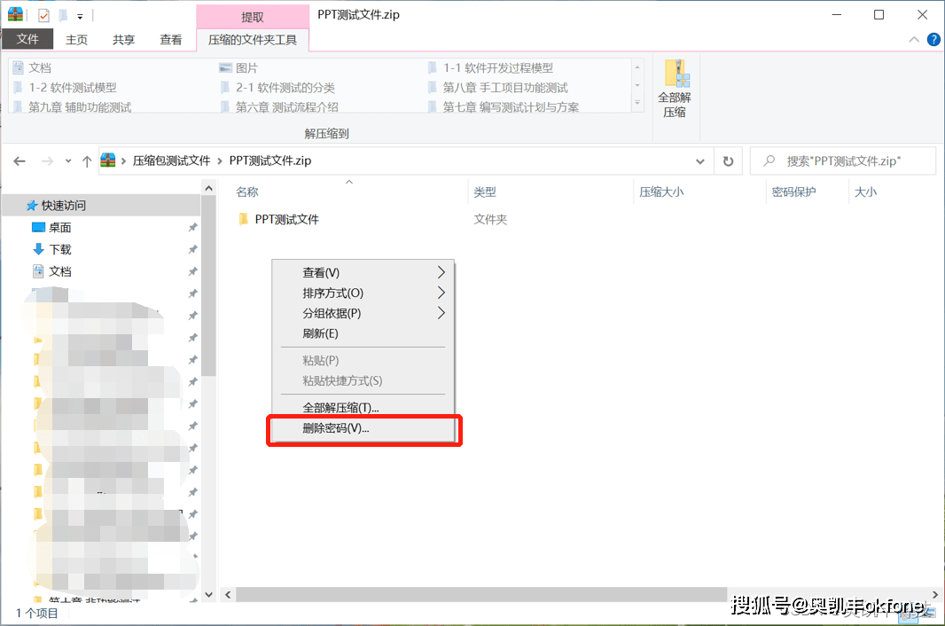Click the refresh button beside address bar
Image resolution: width=945 pixels, height=626 pixels.
point(728,161)
